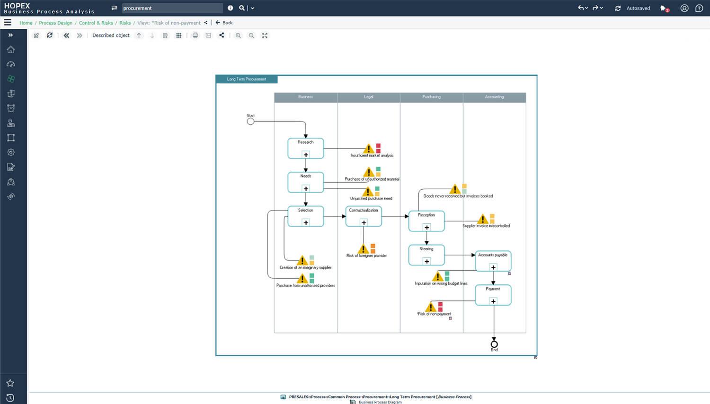Image resolution: width=710 pixels, height=404 pixels.
Task: Click the down arrow toolbar icon
Action: point(152,35)
